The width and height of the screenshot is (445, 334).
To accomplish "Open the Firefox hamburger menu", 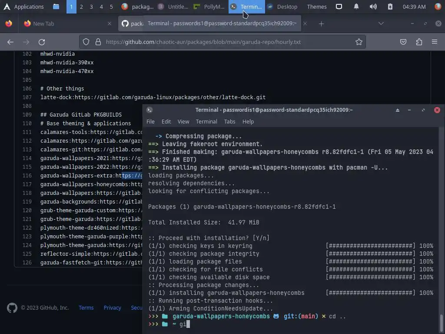I will point(435,42).
